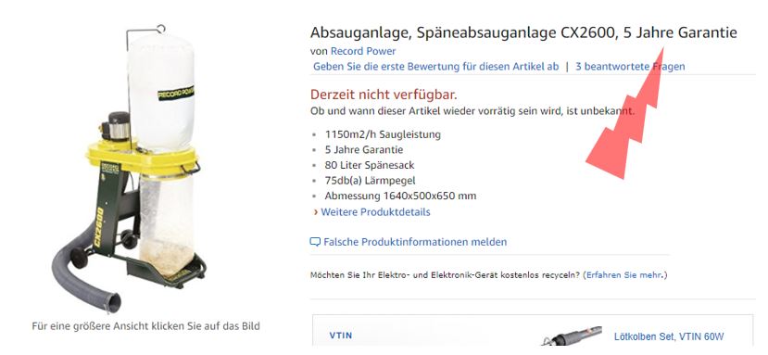
Task: Click Geben Sie die erste Bewertung link
Action: 435,67
